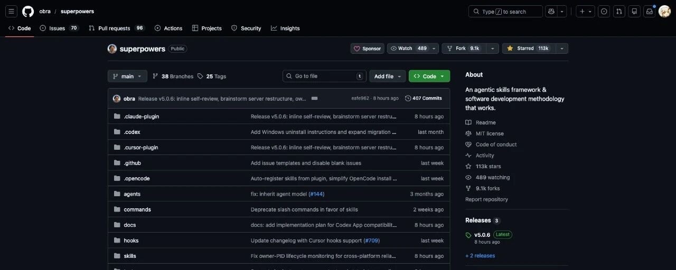Open v5.0.6 latest release
The width and height of the screenshot is (676, 270).
pyautogui.click(x=482, y=235)
